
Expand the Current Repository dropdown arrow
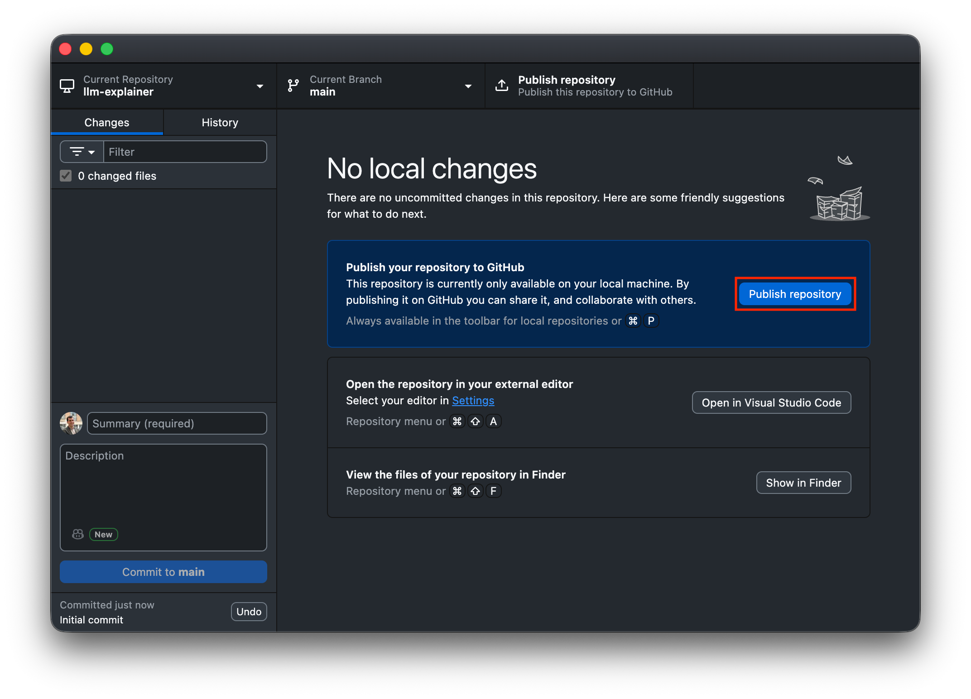pos(260,86)
